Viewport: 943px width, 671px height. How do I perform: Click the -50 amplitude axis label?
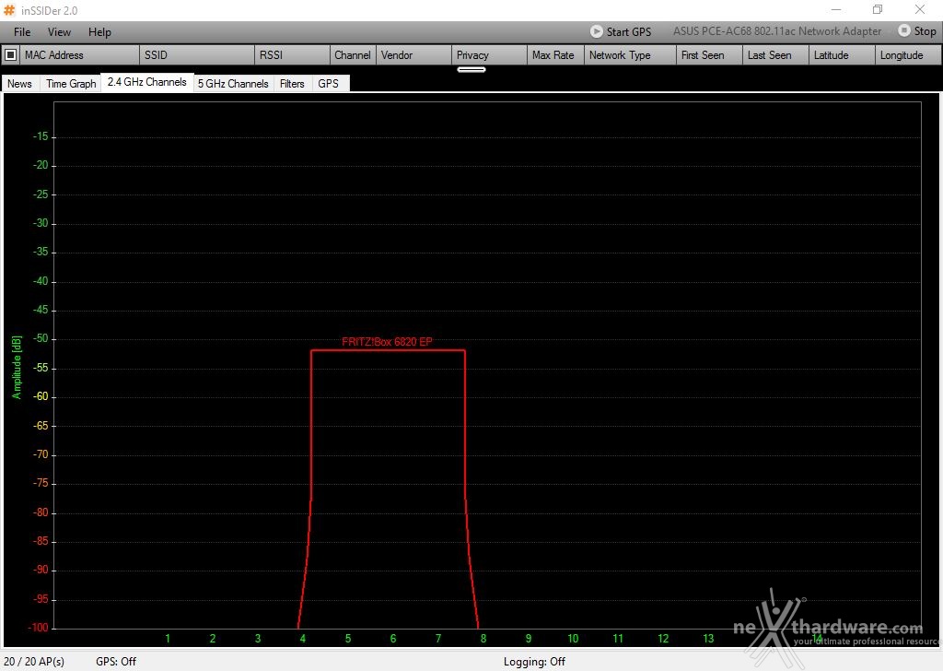[41, 339]
